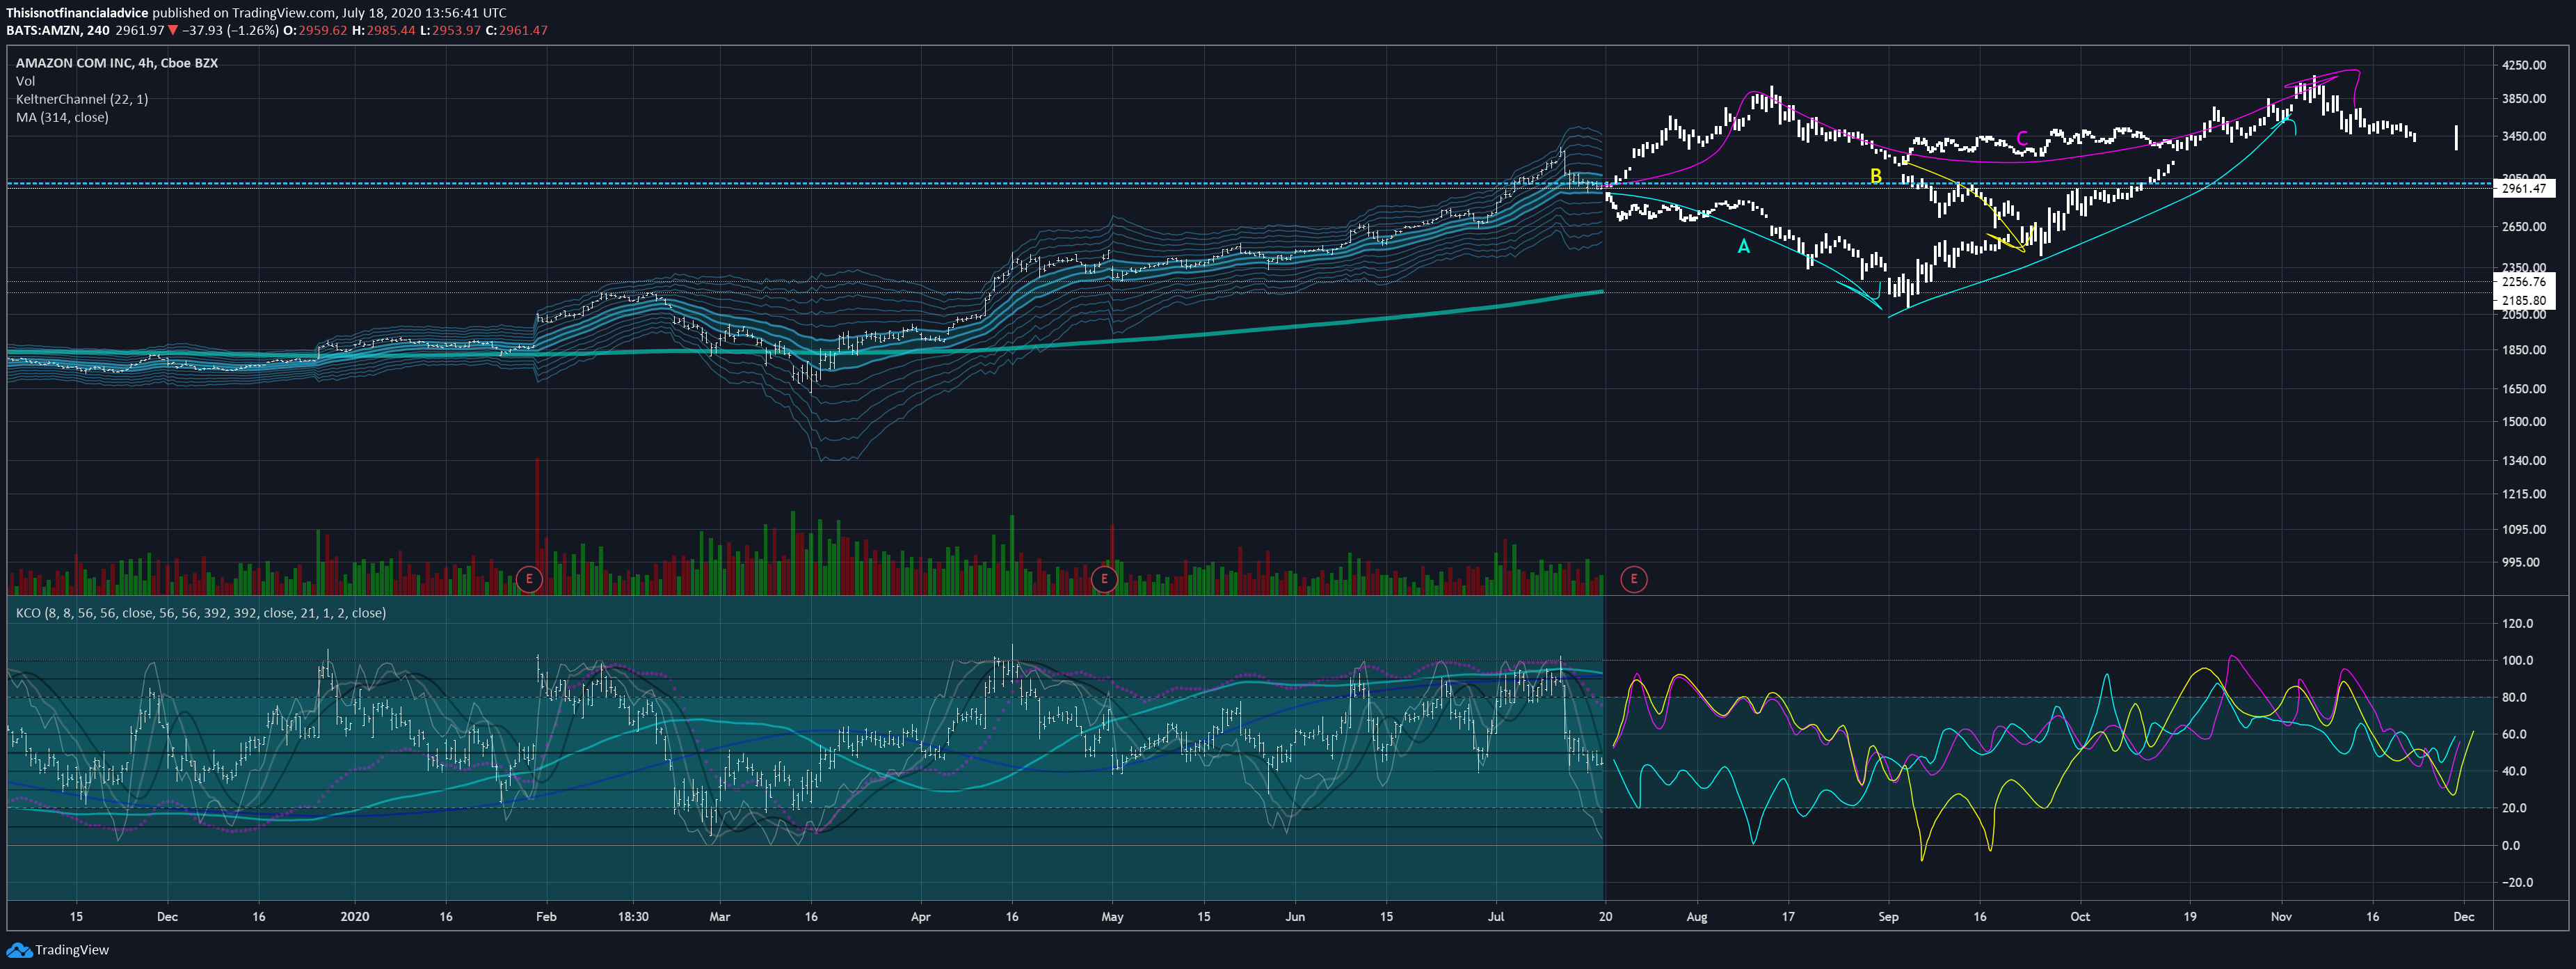Image resolution: width=2576 pixels, height=969 pixels.
Task: Click 2650.00 on the price axis
Action: [2524, 227]
